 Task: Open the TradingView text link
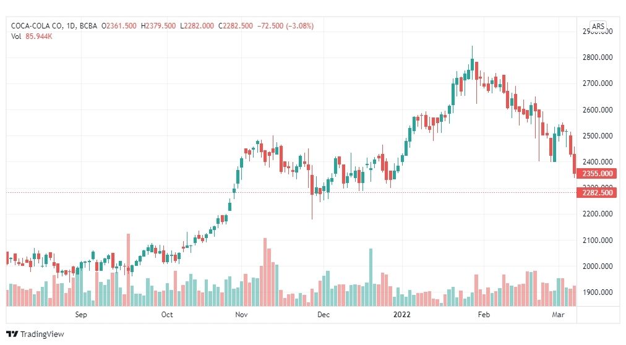(x=42, y=334)
